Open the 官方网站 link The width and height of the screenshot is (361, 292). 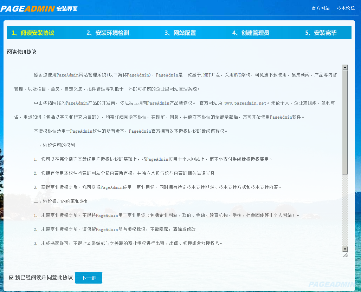(x=320, y=8)
